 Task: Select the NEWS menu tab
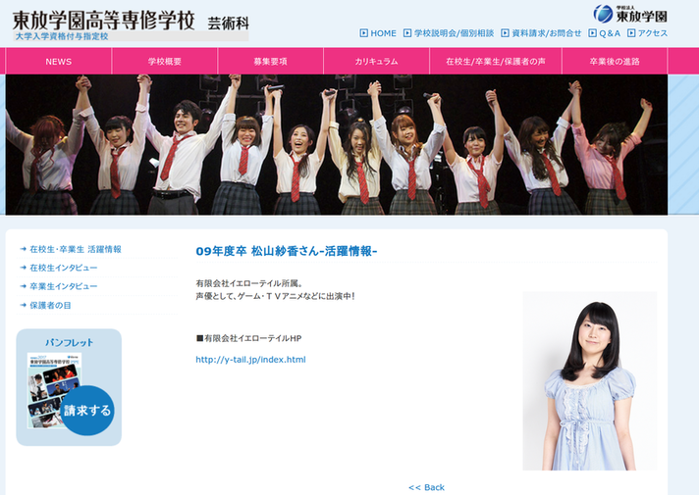coord(58,62)
